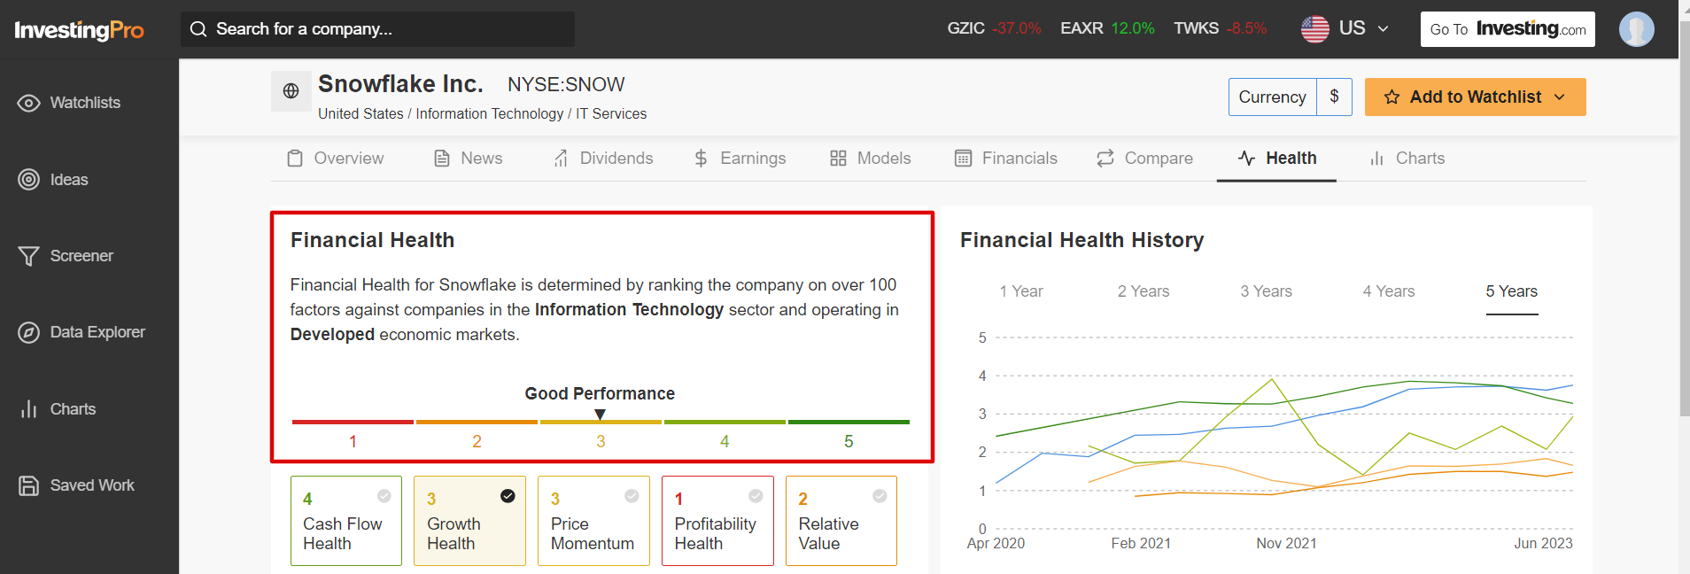Image resolution: width=1690 pixels, height=574 pixels.
Task: Open the News tab
Action: pyautogui.click(x=468, y=159)
